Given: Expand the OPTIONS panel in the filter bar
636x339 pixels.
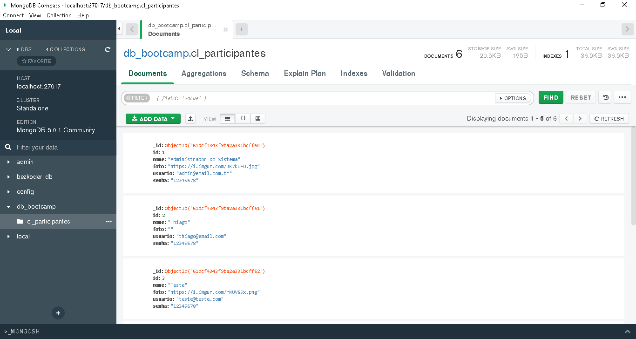Looking at the screenshot, I should tap(513, 98).
